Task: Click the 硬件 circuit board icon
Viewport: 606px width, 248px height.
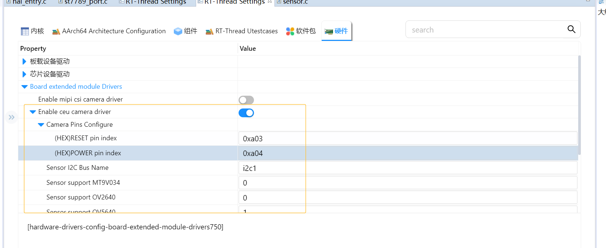Action: [329, 31]
